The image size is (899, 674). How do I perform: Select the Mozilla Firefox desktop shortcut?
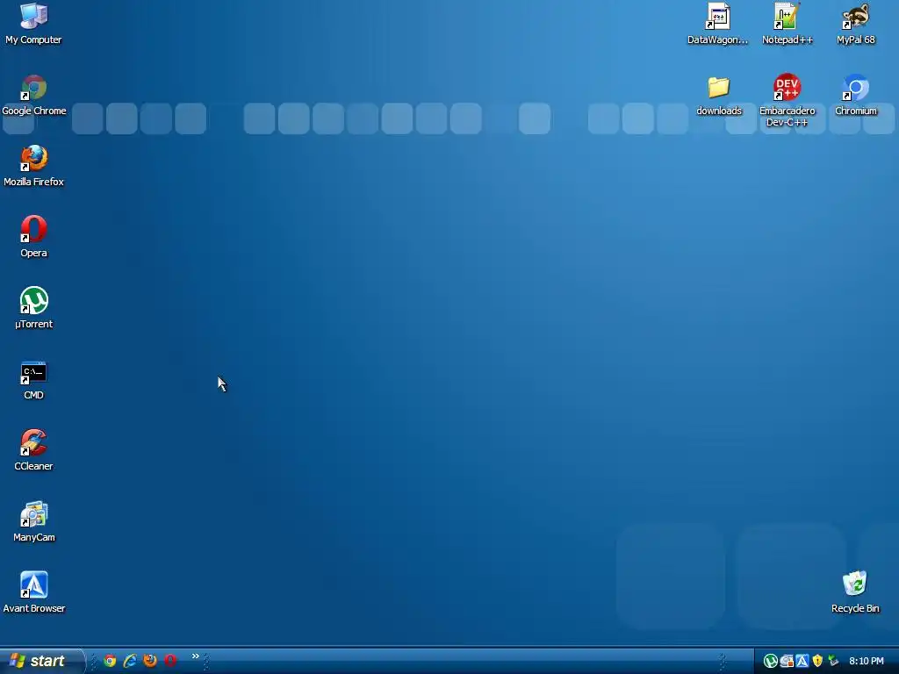pyautogui.click(x=34, y=166)
